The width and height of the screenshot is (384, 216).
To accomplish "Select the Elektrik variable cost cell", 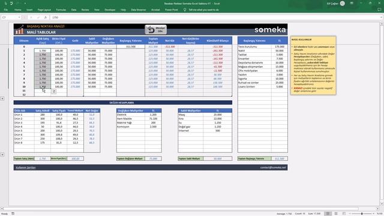I will click(x=131, y=115).
